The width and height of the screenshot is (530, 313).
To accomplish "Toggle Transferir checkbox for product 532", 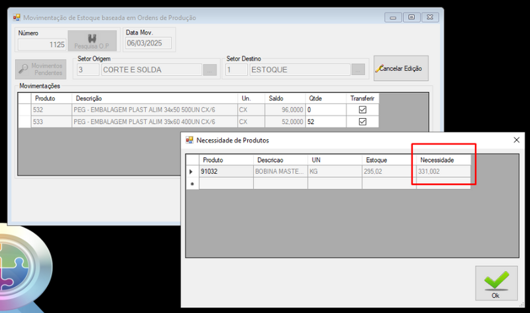I will tap(362, 109).
